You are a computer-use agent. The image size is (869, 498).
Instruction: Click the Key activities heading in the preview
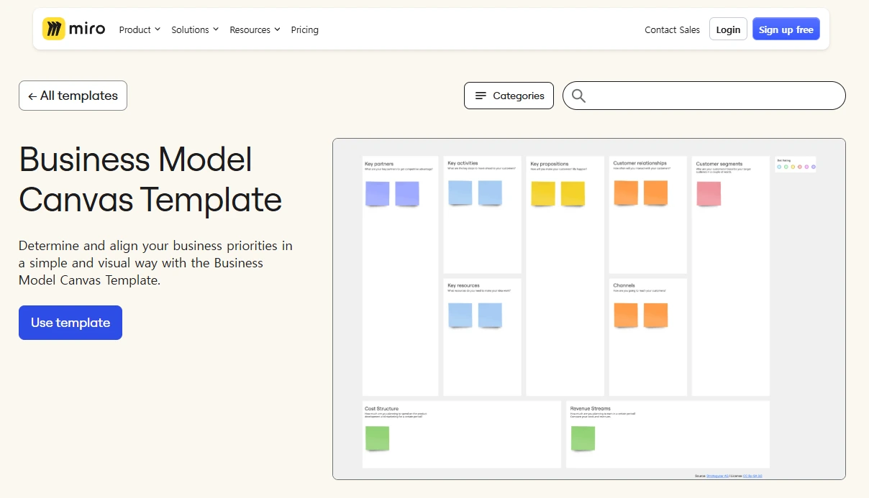click(x=463, y=164)
